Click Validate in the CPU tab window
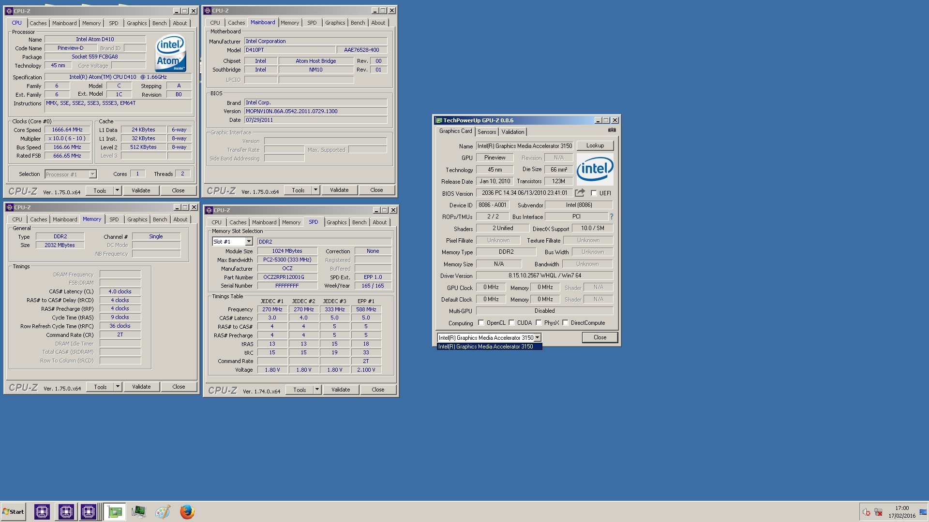The height and width of the screenshot is (522, 929). tap(141, 190)
